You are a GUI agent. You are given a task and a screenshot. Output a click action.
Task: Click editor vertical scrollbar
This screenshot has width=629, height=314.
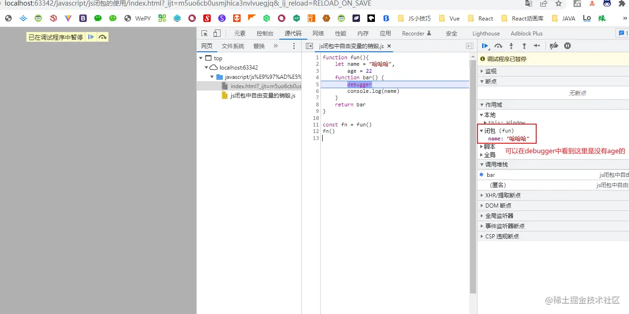point(473,176)
